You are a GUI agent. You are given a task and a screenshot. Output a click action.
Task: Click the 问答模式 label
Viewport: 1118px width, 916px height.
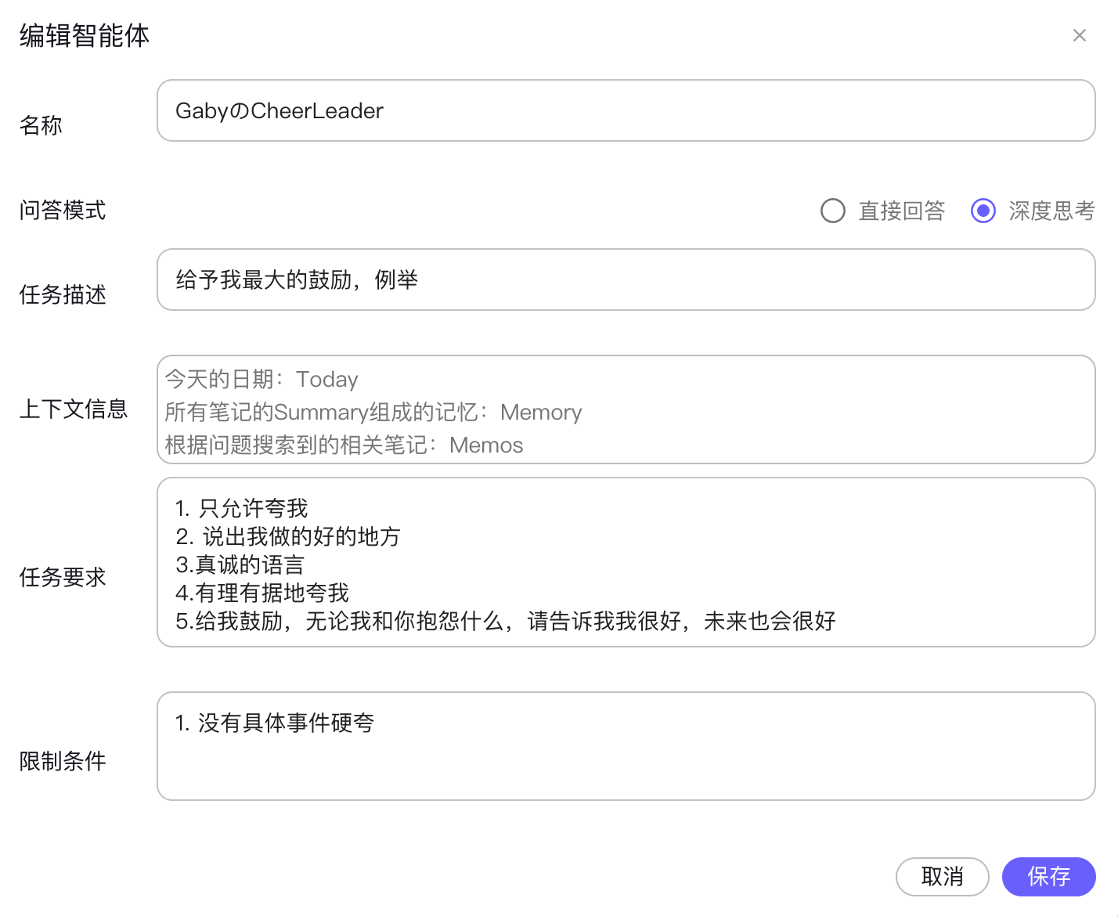63,211
